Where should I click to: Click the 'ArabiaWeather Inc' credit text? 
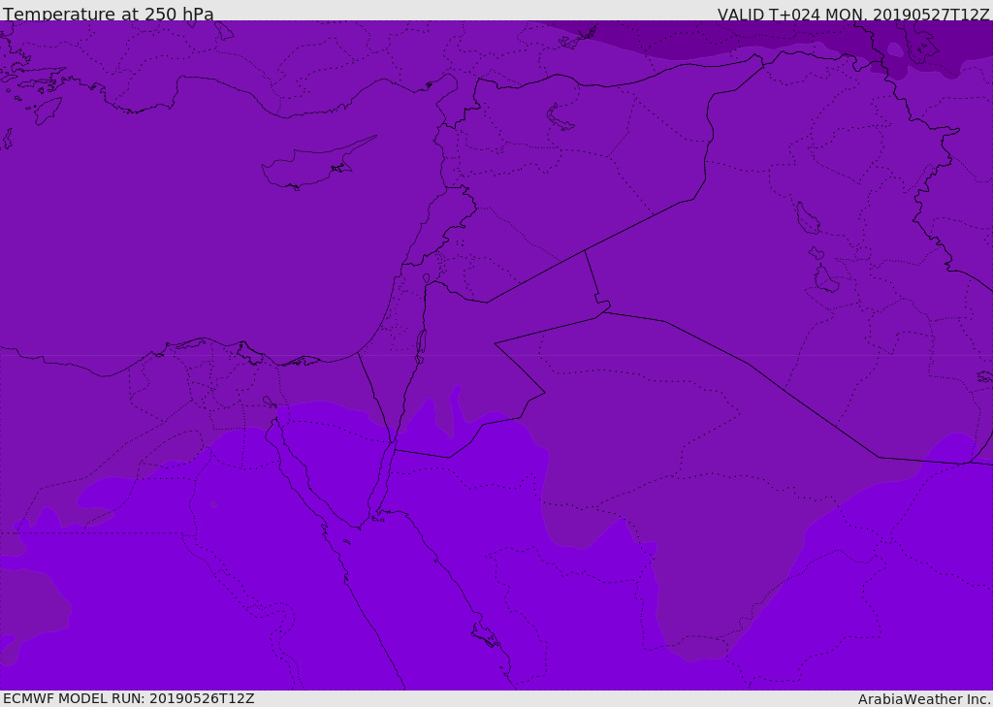point(923,699)
